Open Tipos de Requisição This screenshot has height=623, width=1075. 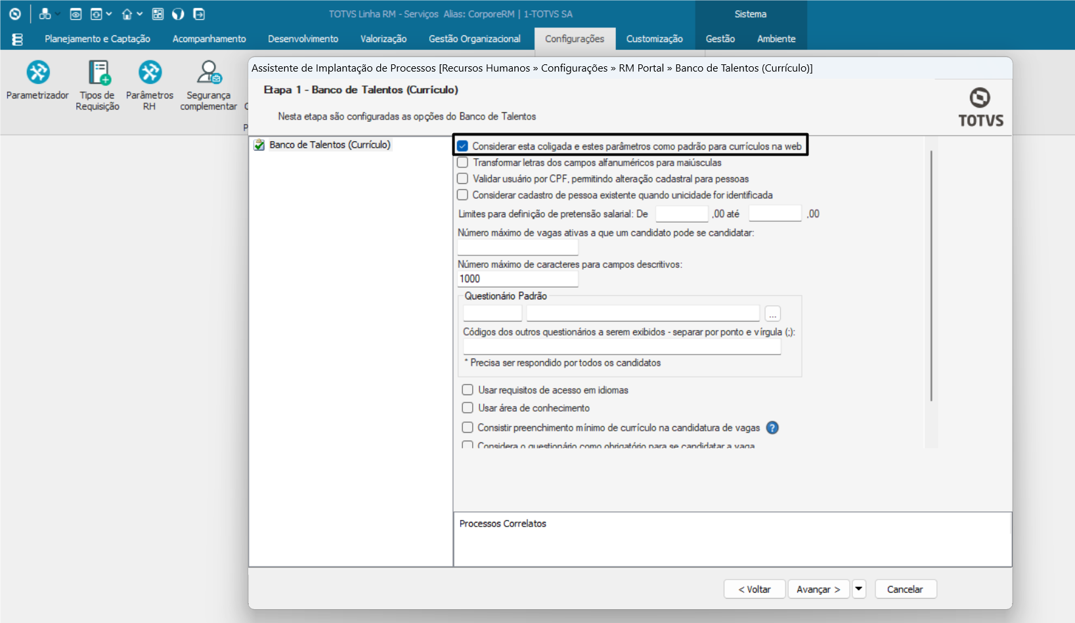tap(98, 86)
